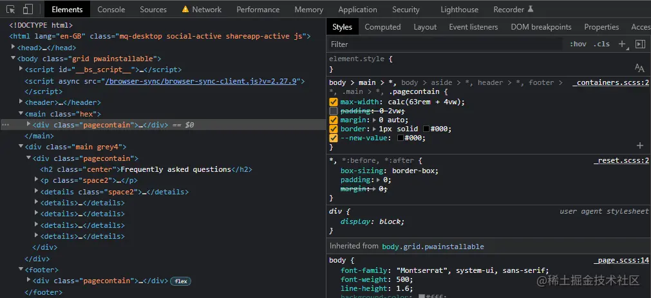Switch to the Layout pane tab

click(425, 27)
